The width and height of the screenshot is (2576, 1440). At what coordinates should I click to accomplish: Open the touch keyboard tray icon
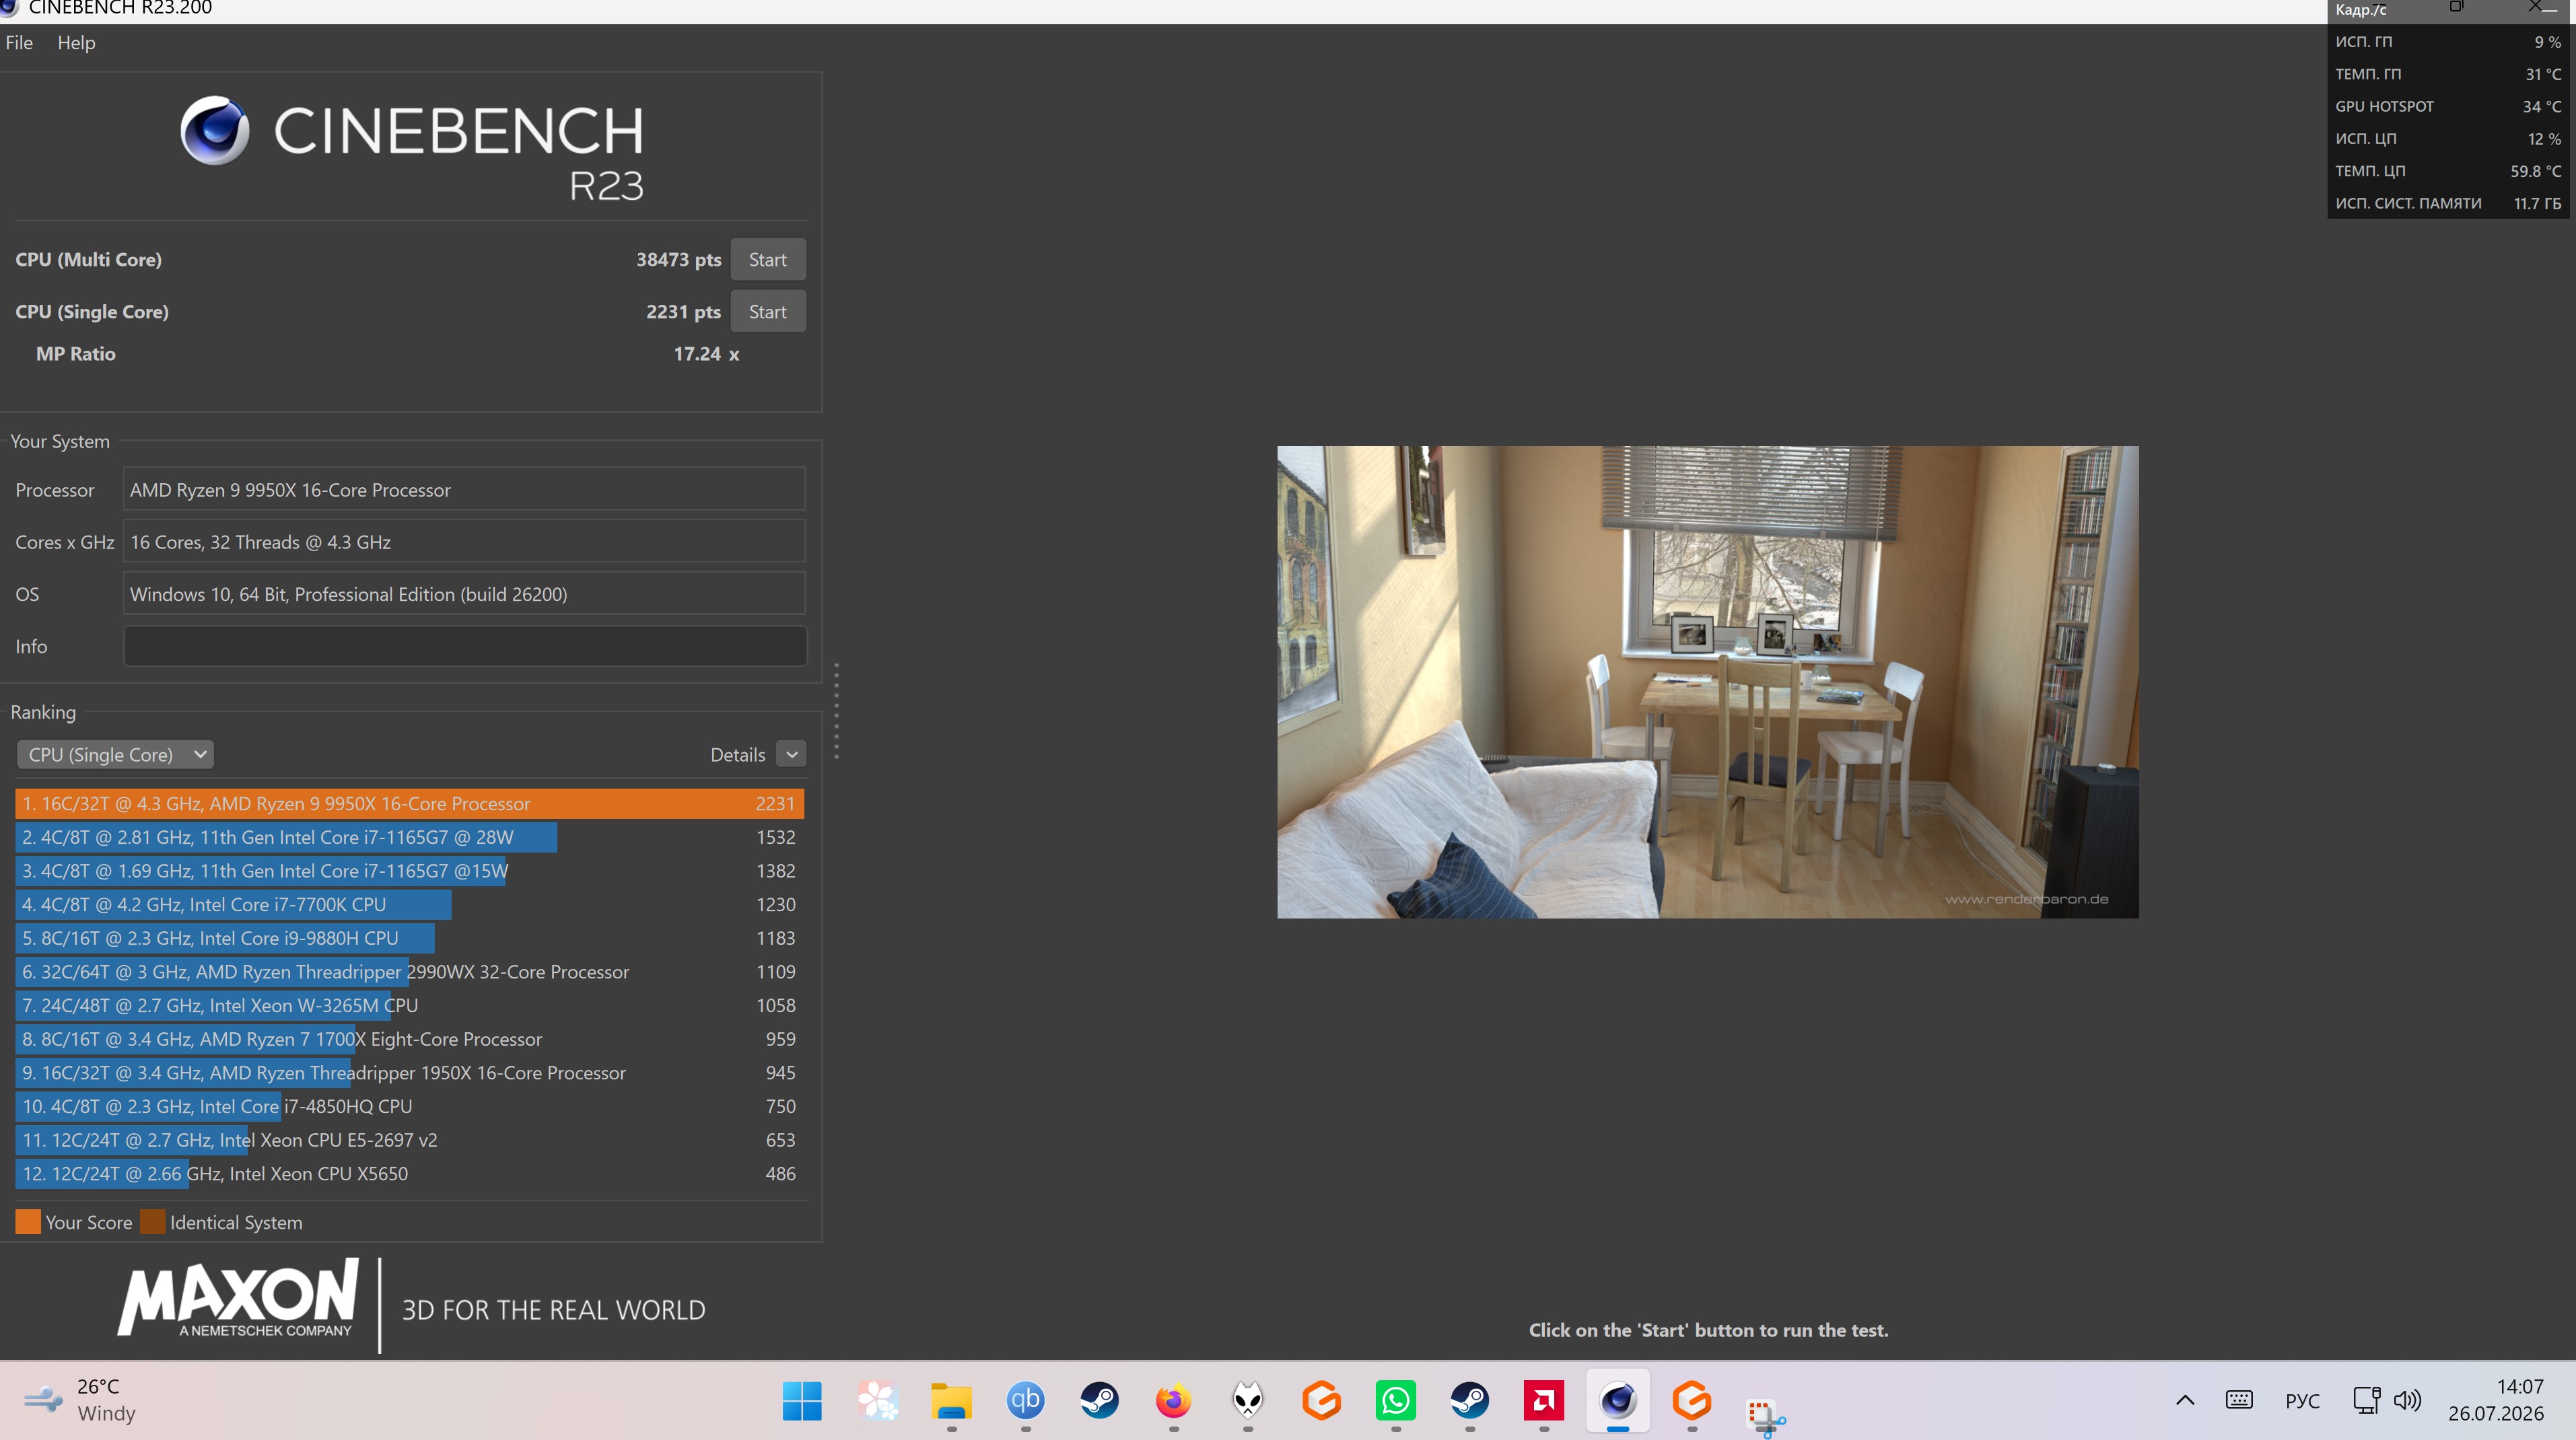click(x=2239, y=1400)
